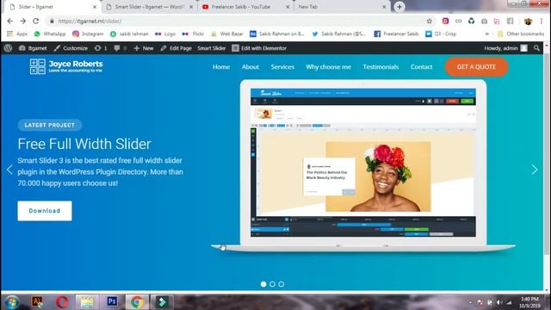The image size is (551, 310).
Task: Click the Chrome profile avatar
Action: tap(528, 21)
